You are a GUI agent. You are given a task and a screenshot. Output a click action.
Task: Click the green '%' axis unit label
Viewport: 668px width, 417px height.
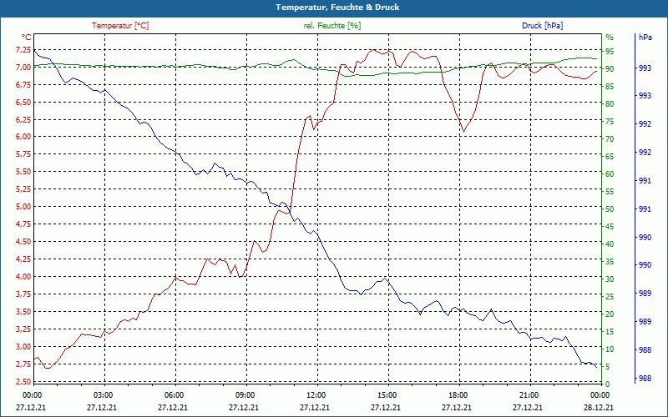point(610,38)
